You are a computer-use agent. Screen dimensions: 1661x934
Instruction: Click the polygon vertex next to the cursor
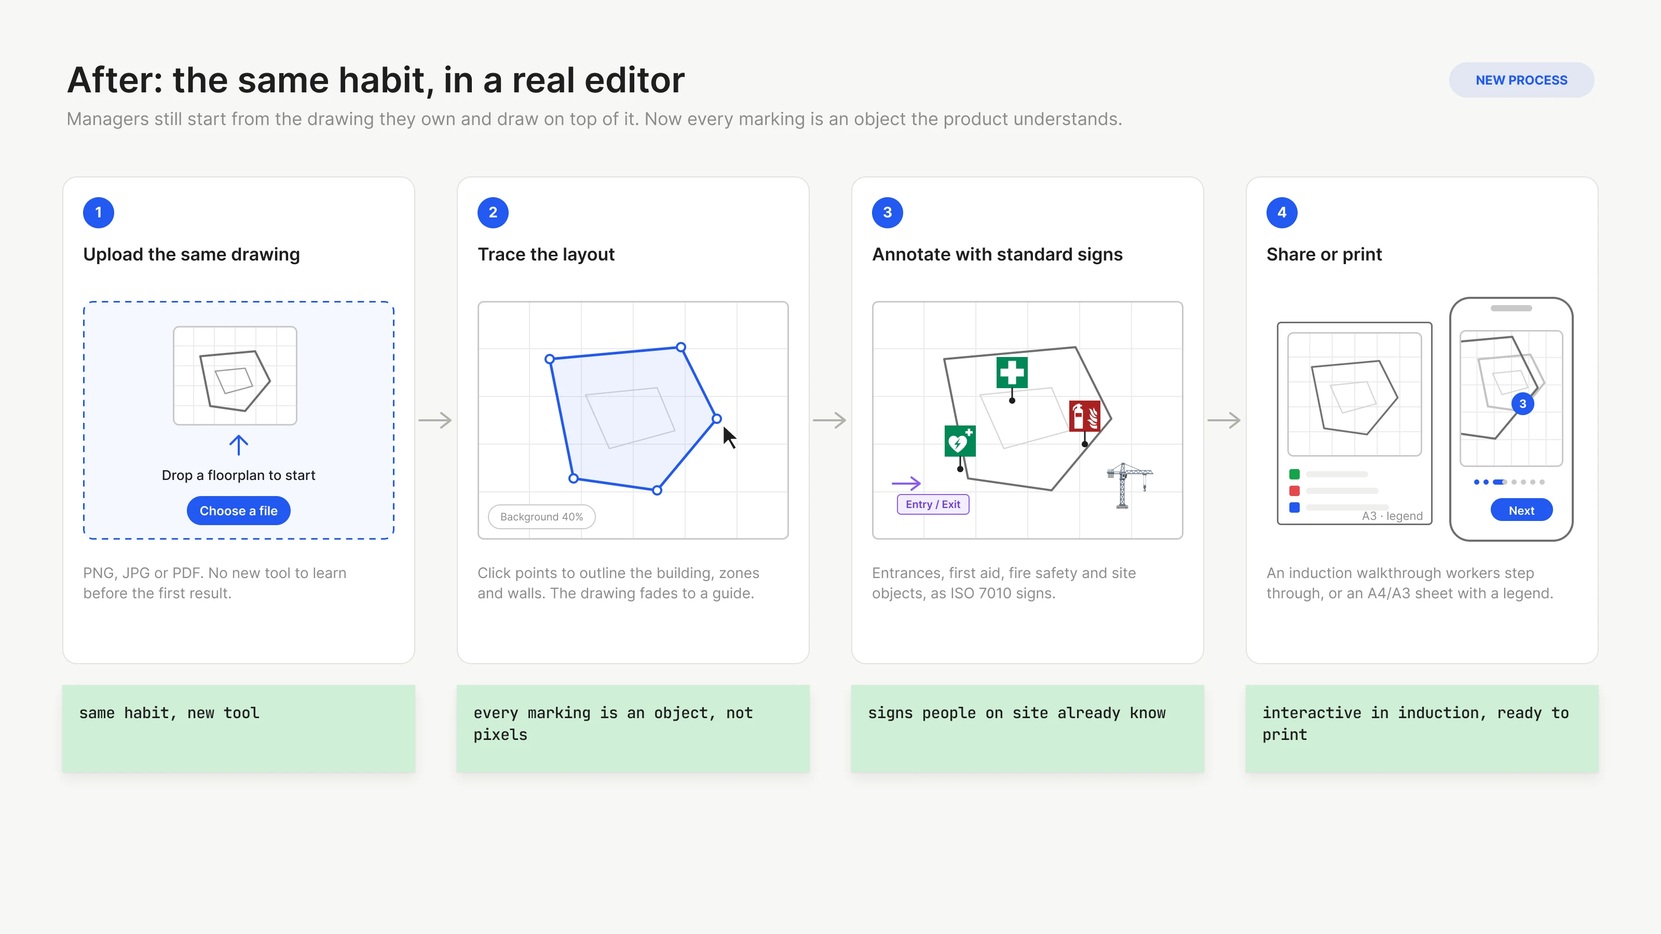click(x=716, y=419)
